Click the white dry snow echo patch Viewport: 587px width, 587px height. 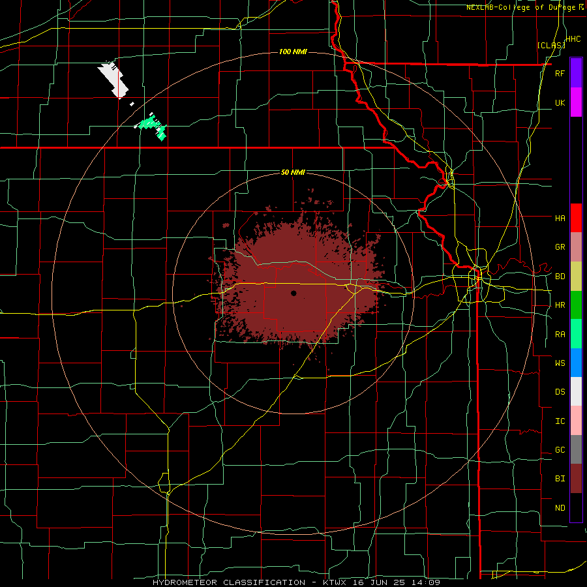point(113,80)
